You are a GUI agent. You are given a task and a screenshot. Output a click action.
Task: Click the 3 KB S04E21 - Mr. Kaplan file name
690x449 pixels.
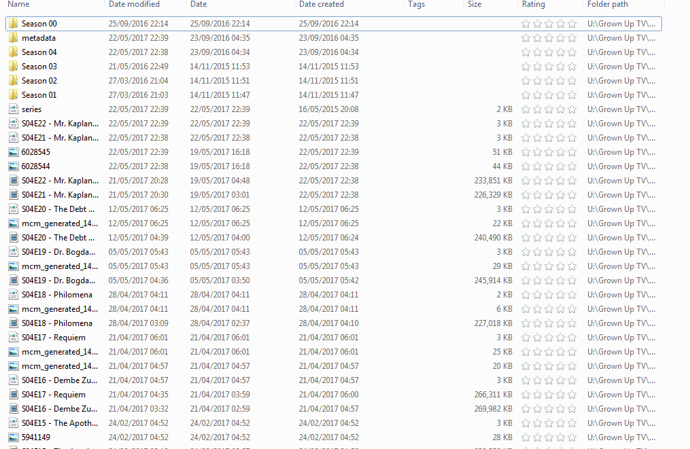(x=60, y=138)
